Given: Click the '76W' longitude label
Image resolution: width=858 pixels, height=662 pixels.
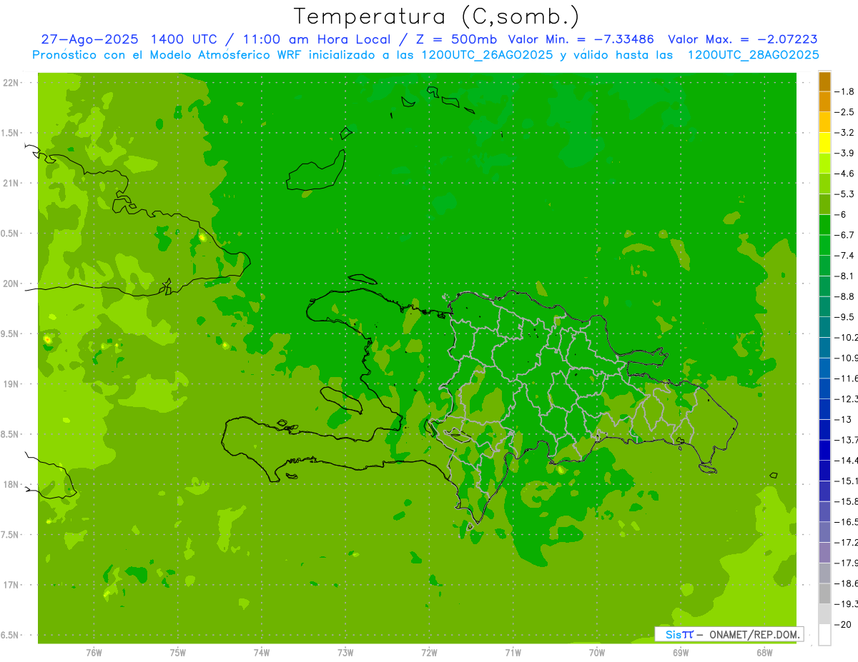Looking at the screenshot, I should (94, 652).
